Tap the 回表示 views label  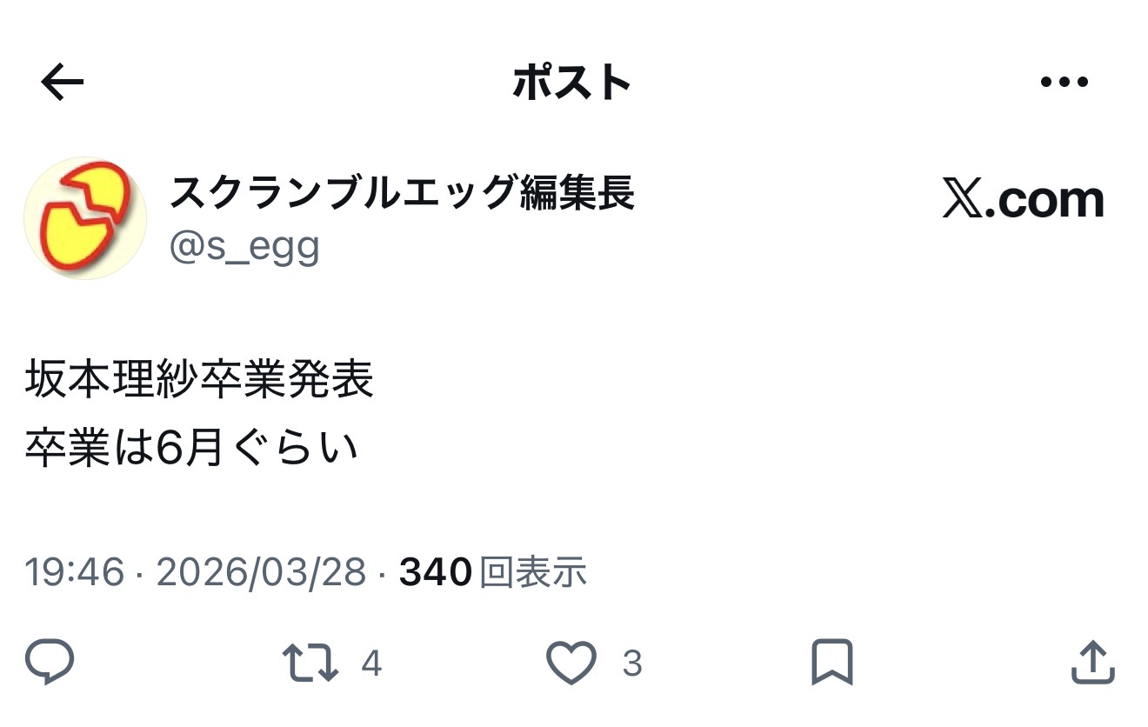click(533, 572)
